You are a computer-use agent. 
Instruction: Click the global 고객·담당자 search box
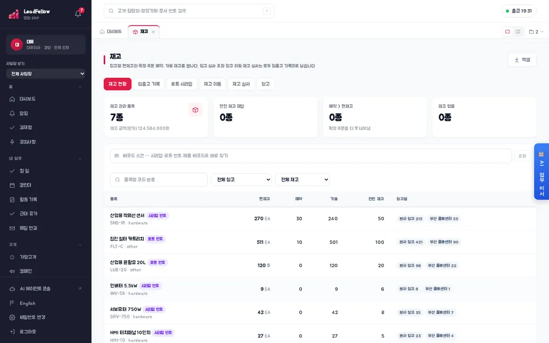189,11
